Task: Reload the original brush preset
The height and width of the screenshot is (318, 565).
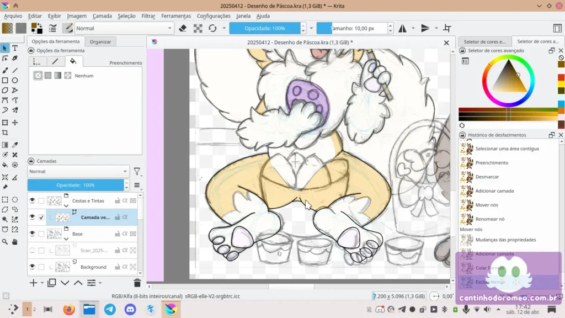Action: (212, 28)
